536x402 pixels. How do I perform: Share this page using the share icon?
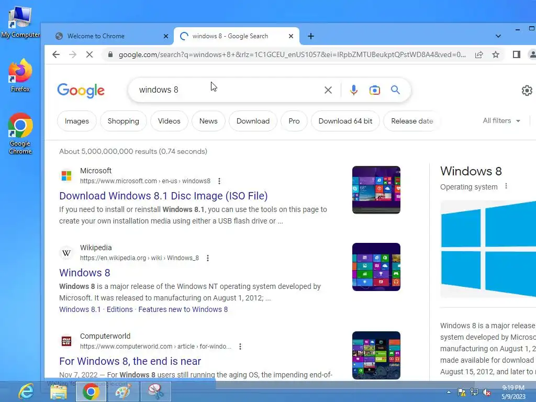(479, 54)
